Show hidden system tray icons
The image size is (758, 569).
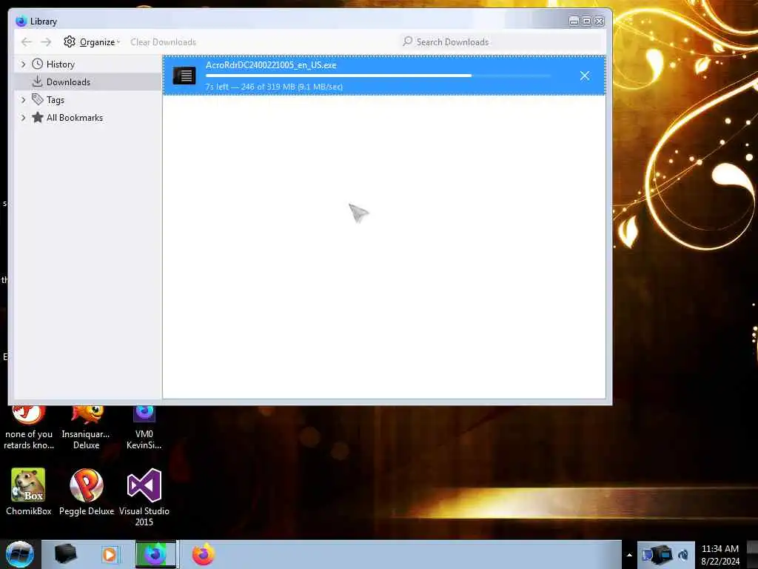pyautogui.click(x=629, y=555)
